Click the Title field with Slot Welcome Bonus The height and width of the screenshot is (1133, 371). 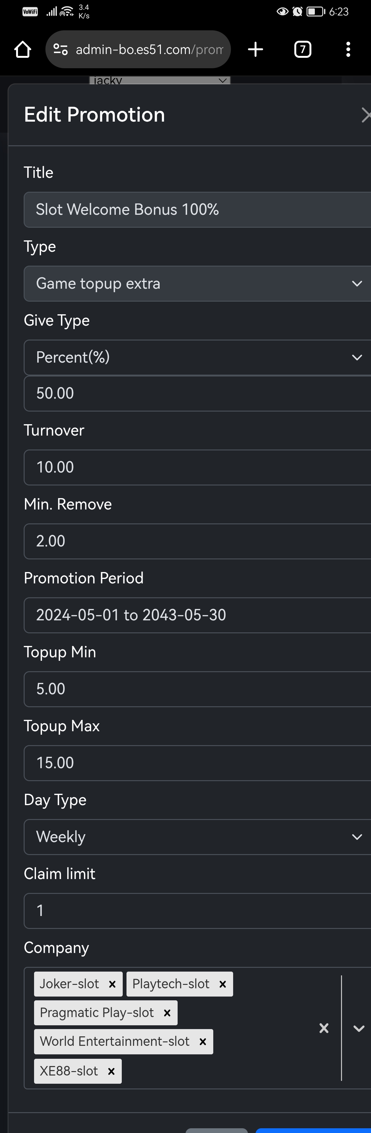(197, 210)
